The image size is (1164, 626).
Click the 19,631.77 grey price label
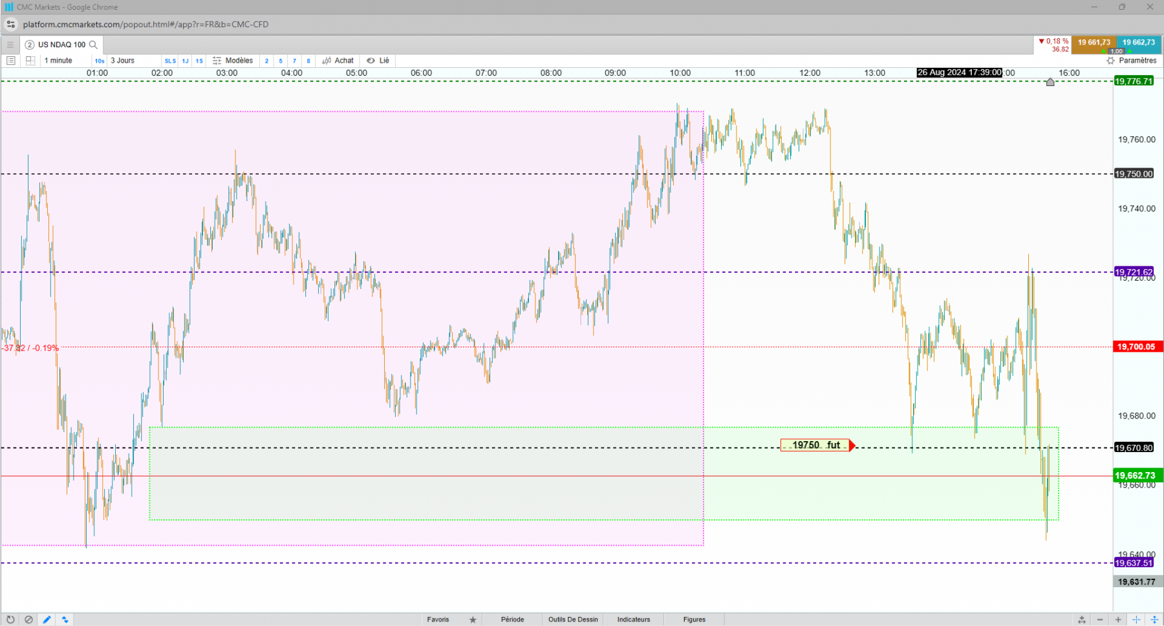(1137, 582)
